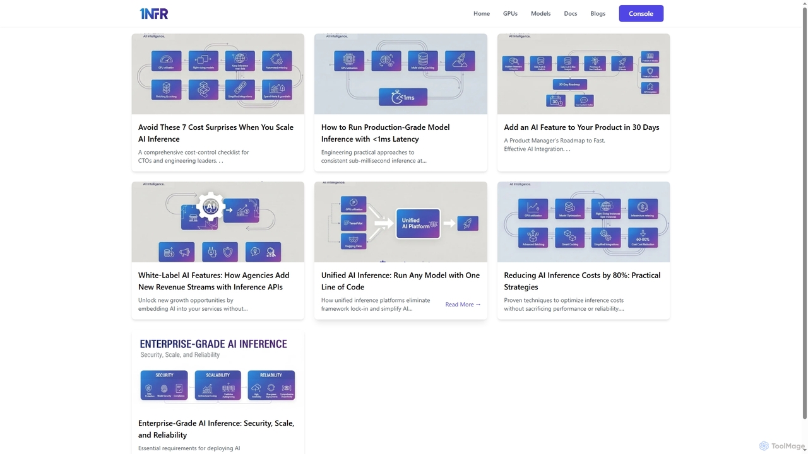Click title 'Avoid These 7 Cost Surprises'
The width and height of the screenshot is (808, 454).
pos(216,133)
